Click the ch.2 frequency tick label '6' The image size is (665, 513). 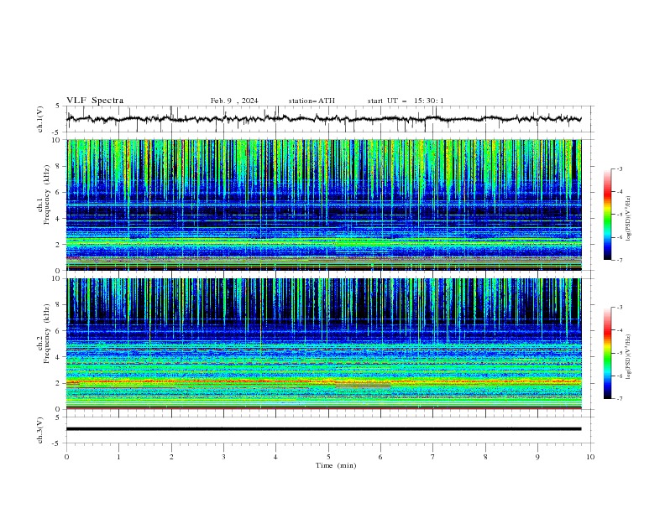click(x=59, y=331)
